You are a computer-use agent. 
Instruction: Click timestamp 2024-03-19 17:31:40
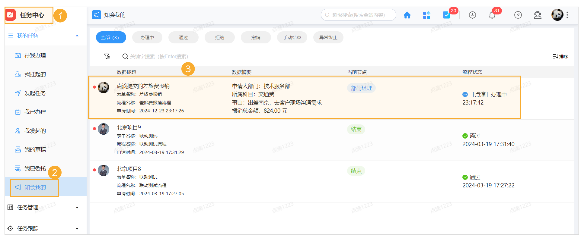[488, 144]
